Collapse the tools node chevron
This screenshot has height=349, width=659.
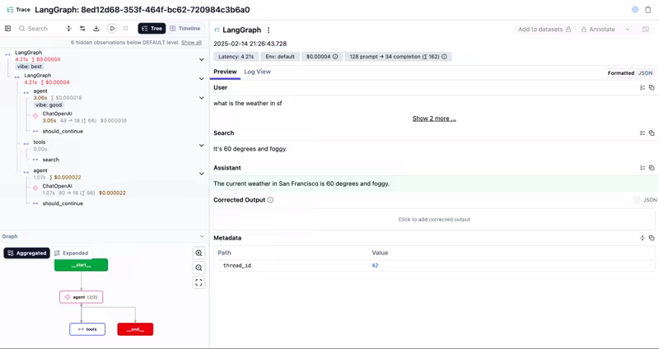(201, 146)
